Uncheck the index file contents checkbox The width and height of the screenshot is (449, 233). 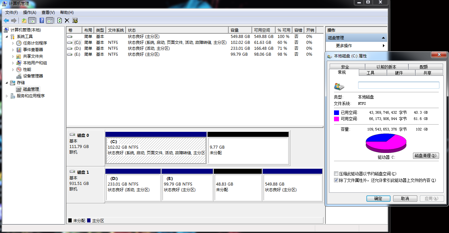click(x=336, y=180)
